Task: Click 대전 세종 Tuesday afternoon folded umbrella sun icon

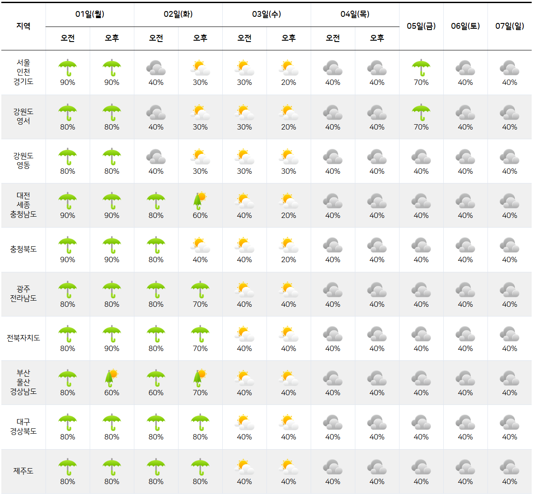Action: pyautogui.click(x=200, y=201)
